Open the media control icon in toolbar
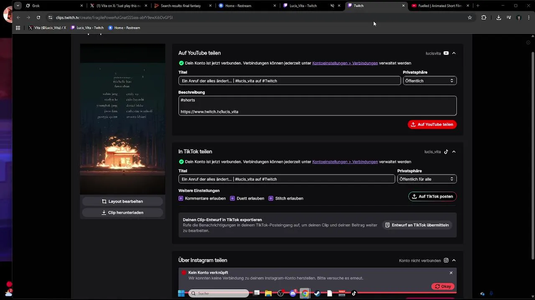The width and height of the screenshot is (535, 300). pos(509,17)
